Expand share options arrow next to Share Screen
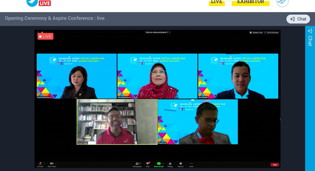Viewport: 315px width, 171px height. 163,163
